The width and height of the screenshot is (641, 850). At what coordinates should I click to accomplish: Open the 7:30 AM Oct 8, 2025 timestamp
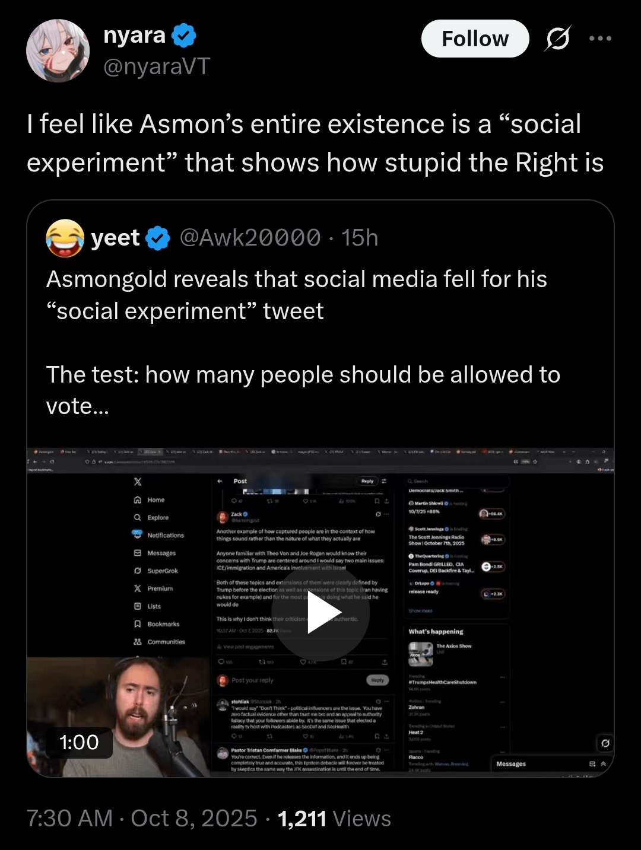tap(142, 819)
